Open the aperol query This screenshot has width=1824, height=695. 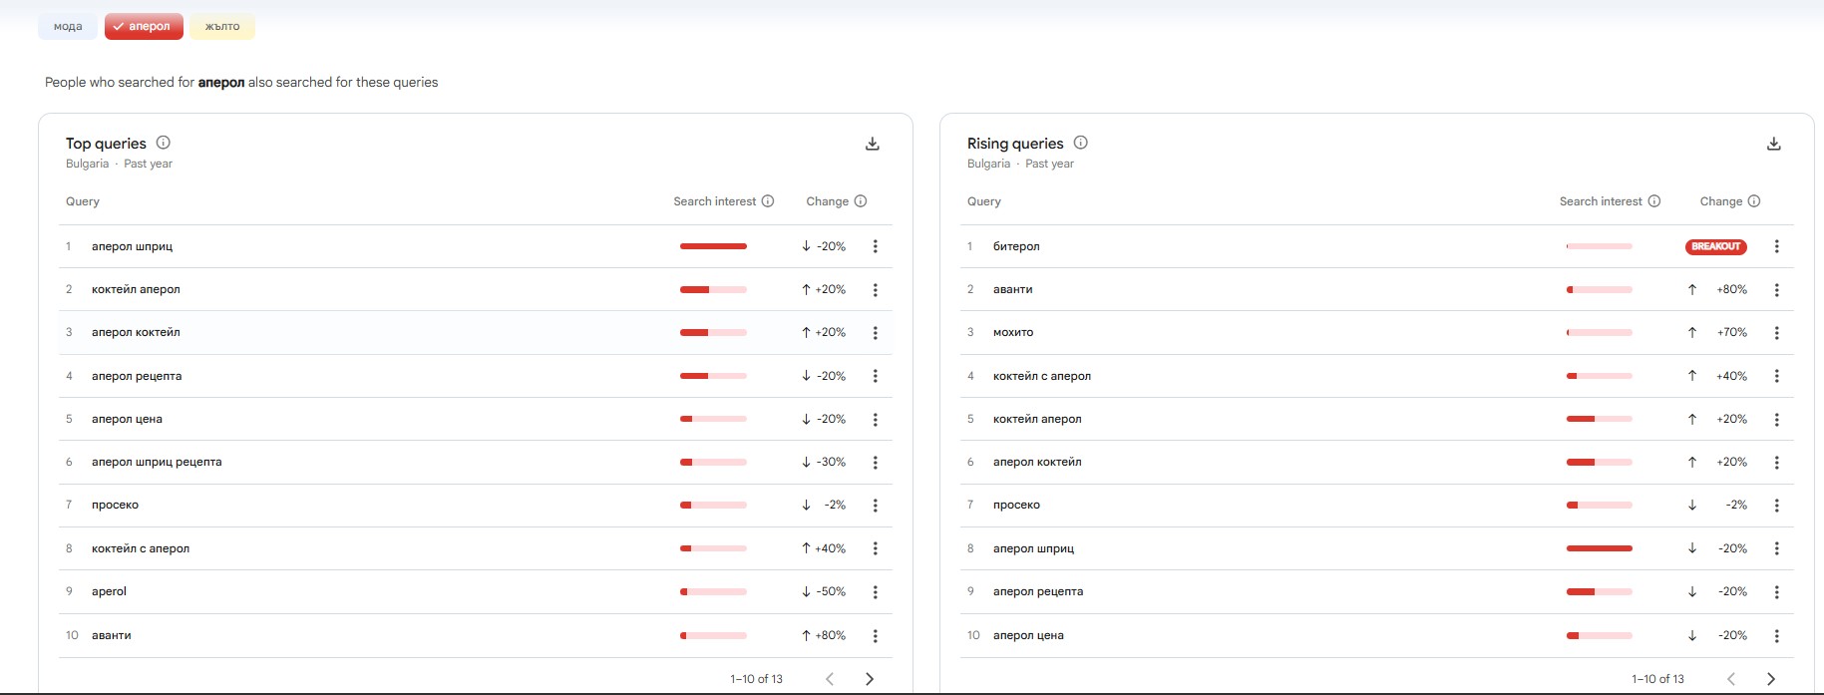[109, 591]
